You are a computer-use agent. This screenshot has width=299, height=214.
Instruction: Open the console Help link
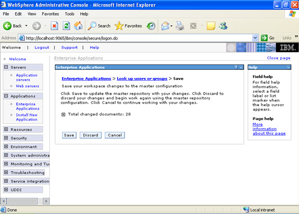click(94, 47)
